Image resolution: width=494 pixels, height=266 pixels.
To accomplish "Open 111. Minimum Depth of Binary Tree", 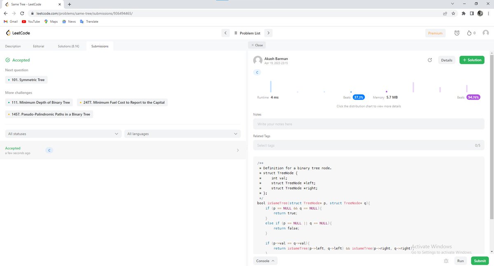I will coord(39,103).
